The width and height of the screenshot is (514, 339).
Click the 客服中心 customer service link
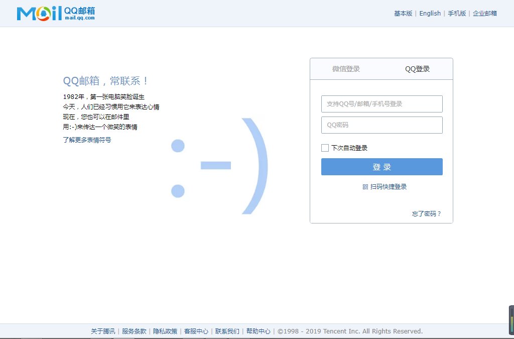197,331
